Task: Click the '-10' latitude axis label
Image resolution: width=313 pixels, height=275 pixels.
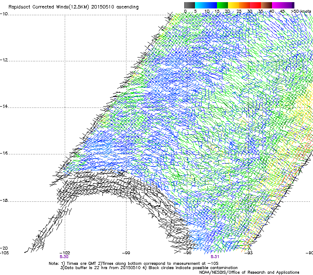Action: click(4, 14)
